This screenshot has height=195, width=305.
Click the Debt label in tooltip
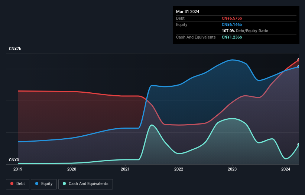(x=180, y=18)
